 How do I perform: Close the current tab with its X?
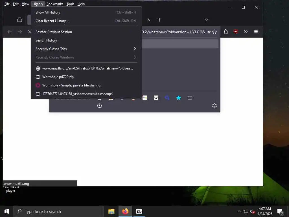coord(149,20)
